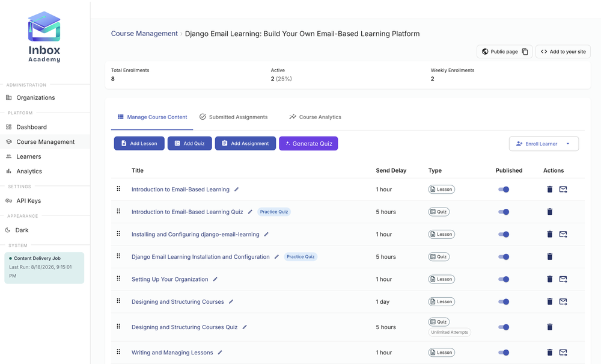Edit title pencil for Introduction to Email-Based Learning lesson
601x364 pixels.
(x=236, y=189)
